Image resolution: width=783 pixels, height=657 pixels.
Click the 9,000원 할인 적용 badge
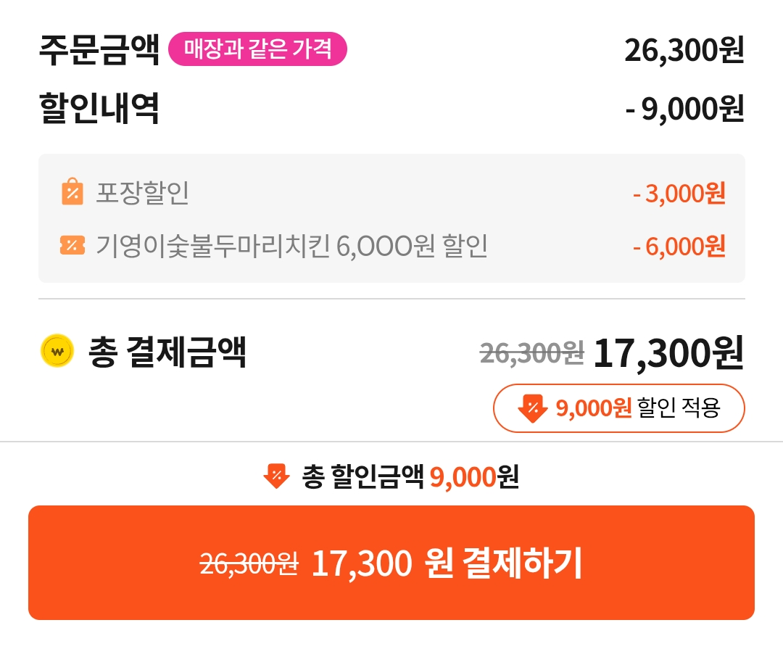pos(618,408)
